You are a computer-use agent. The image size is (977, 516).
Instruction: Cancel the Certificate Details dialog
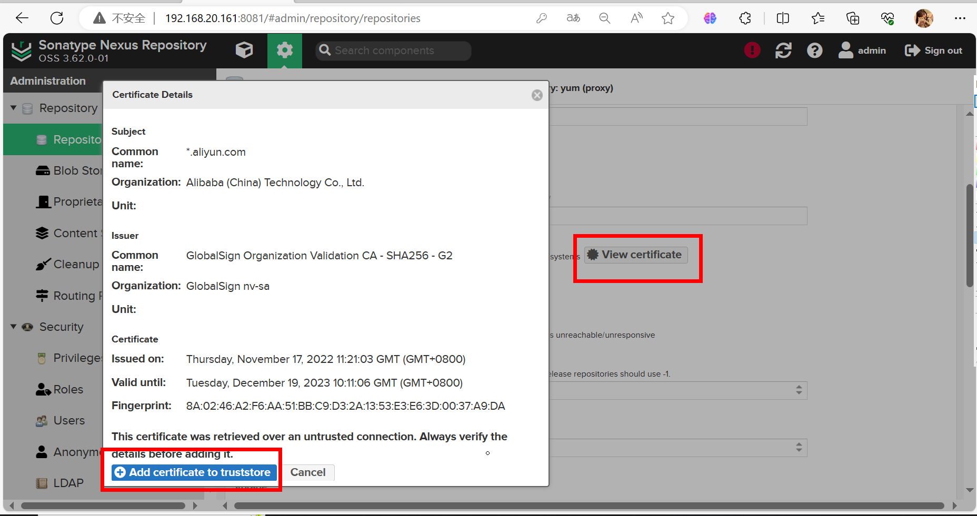308,472
